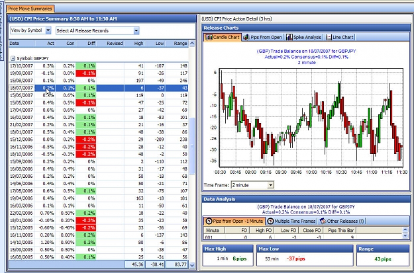The height and width of the screenshot is (273, 414).
Task: Click the Other Releases tab icon
Action: click(x=323, y=221)
